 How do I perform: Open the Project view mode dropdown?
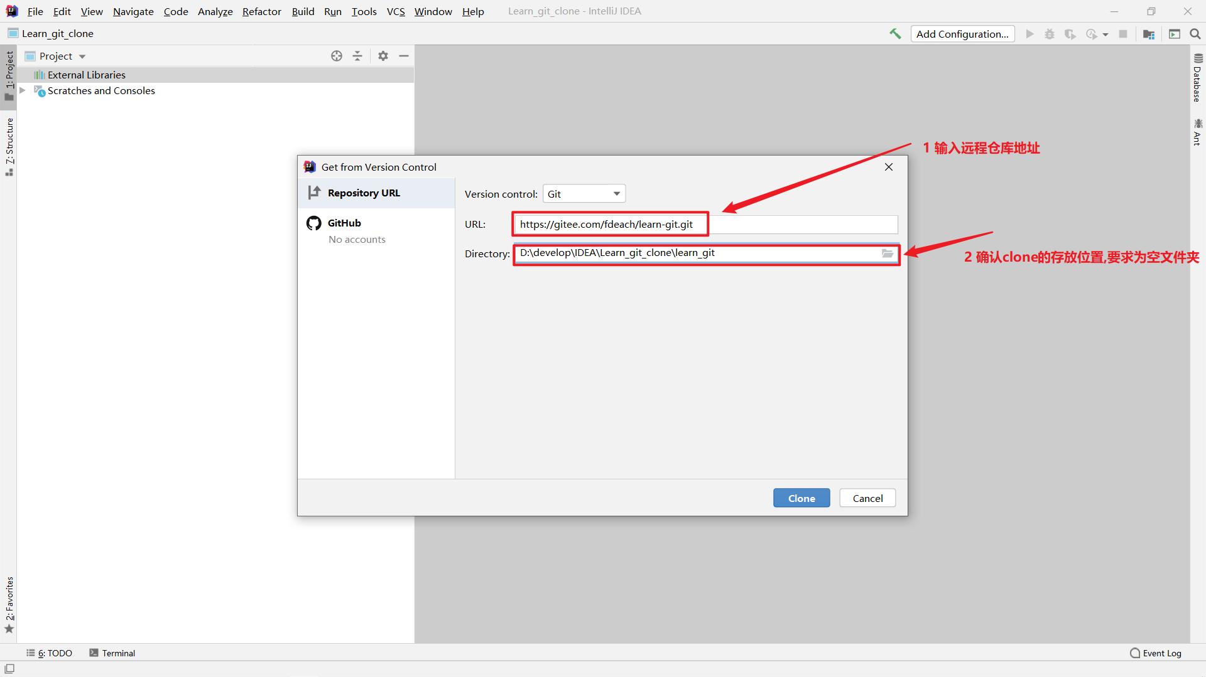82,56
